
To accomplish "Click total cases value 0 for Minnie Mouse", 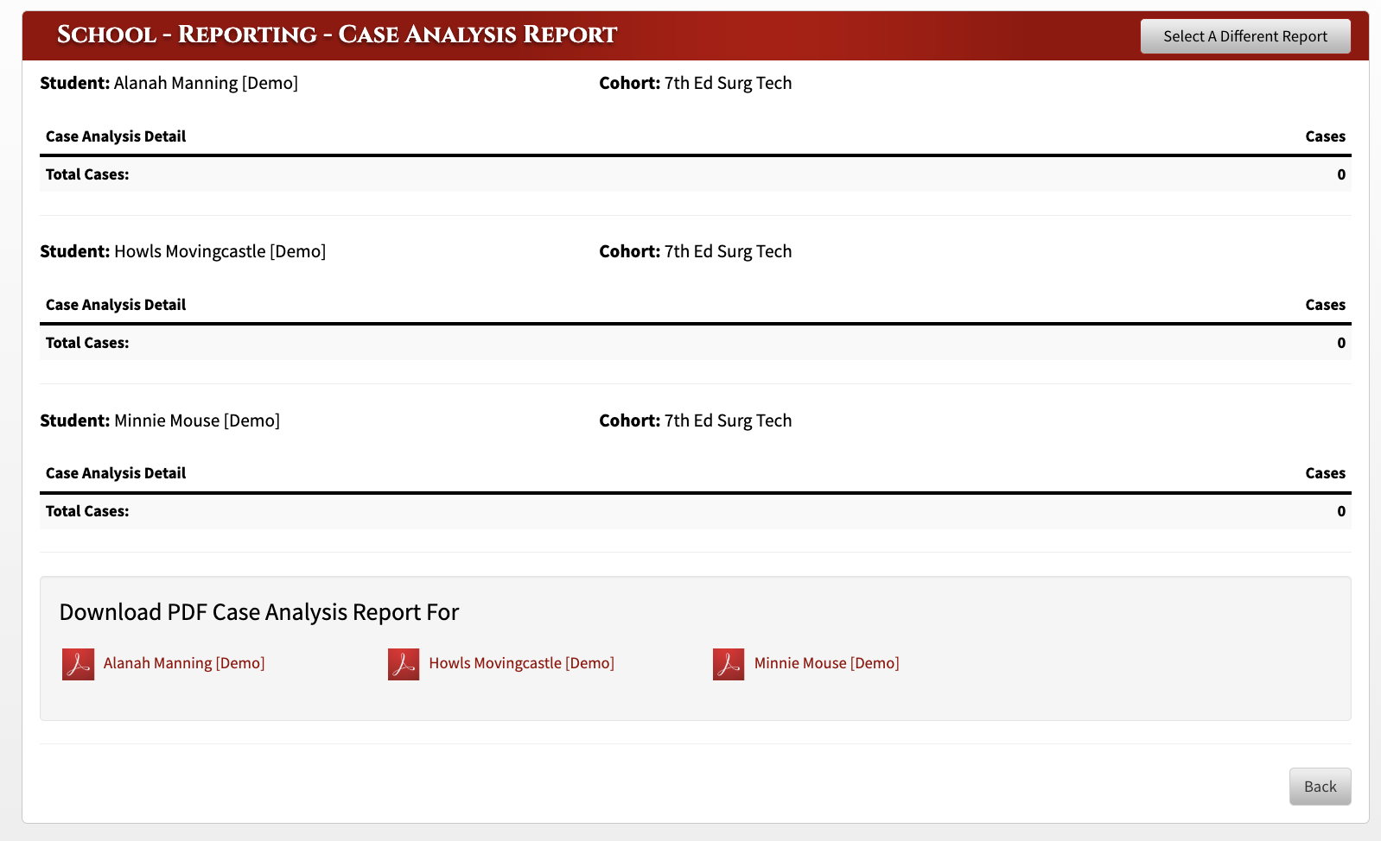I will (1341, 511).
